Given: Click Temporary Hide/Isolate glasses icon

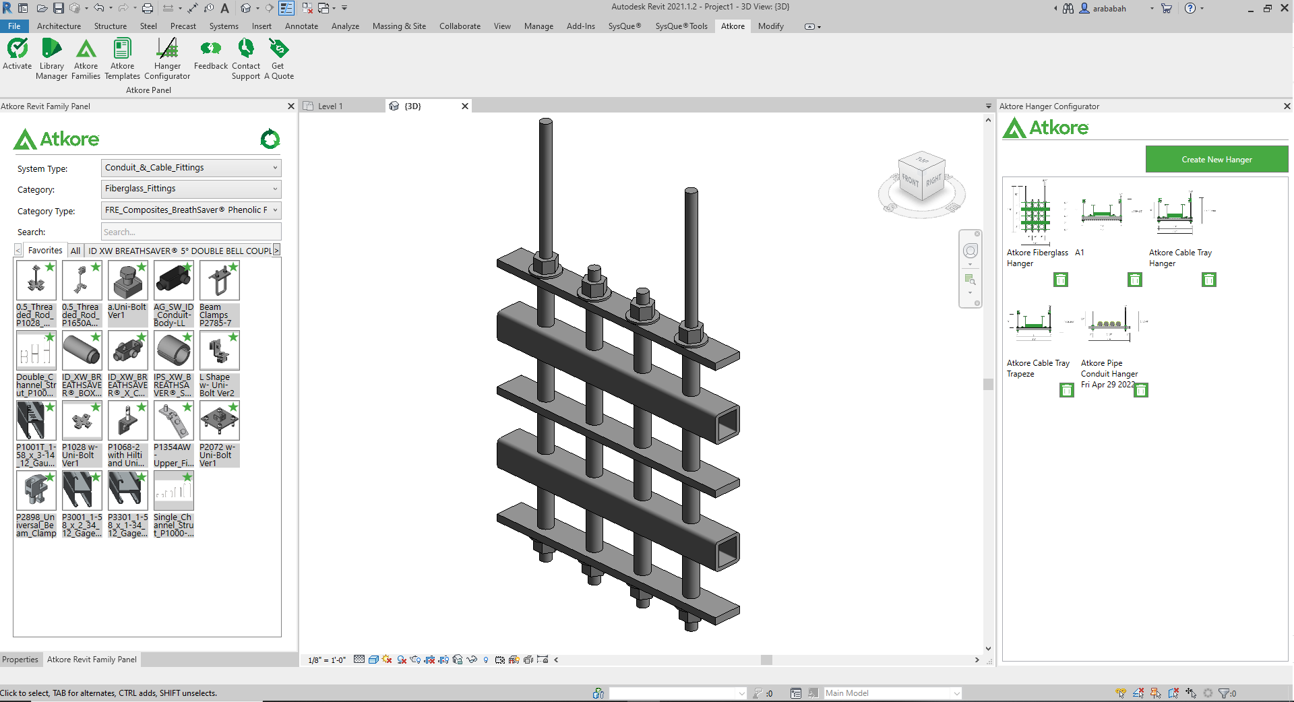Looking at the screenshot, I should (x=472, y=660).
